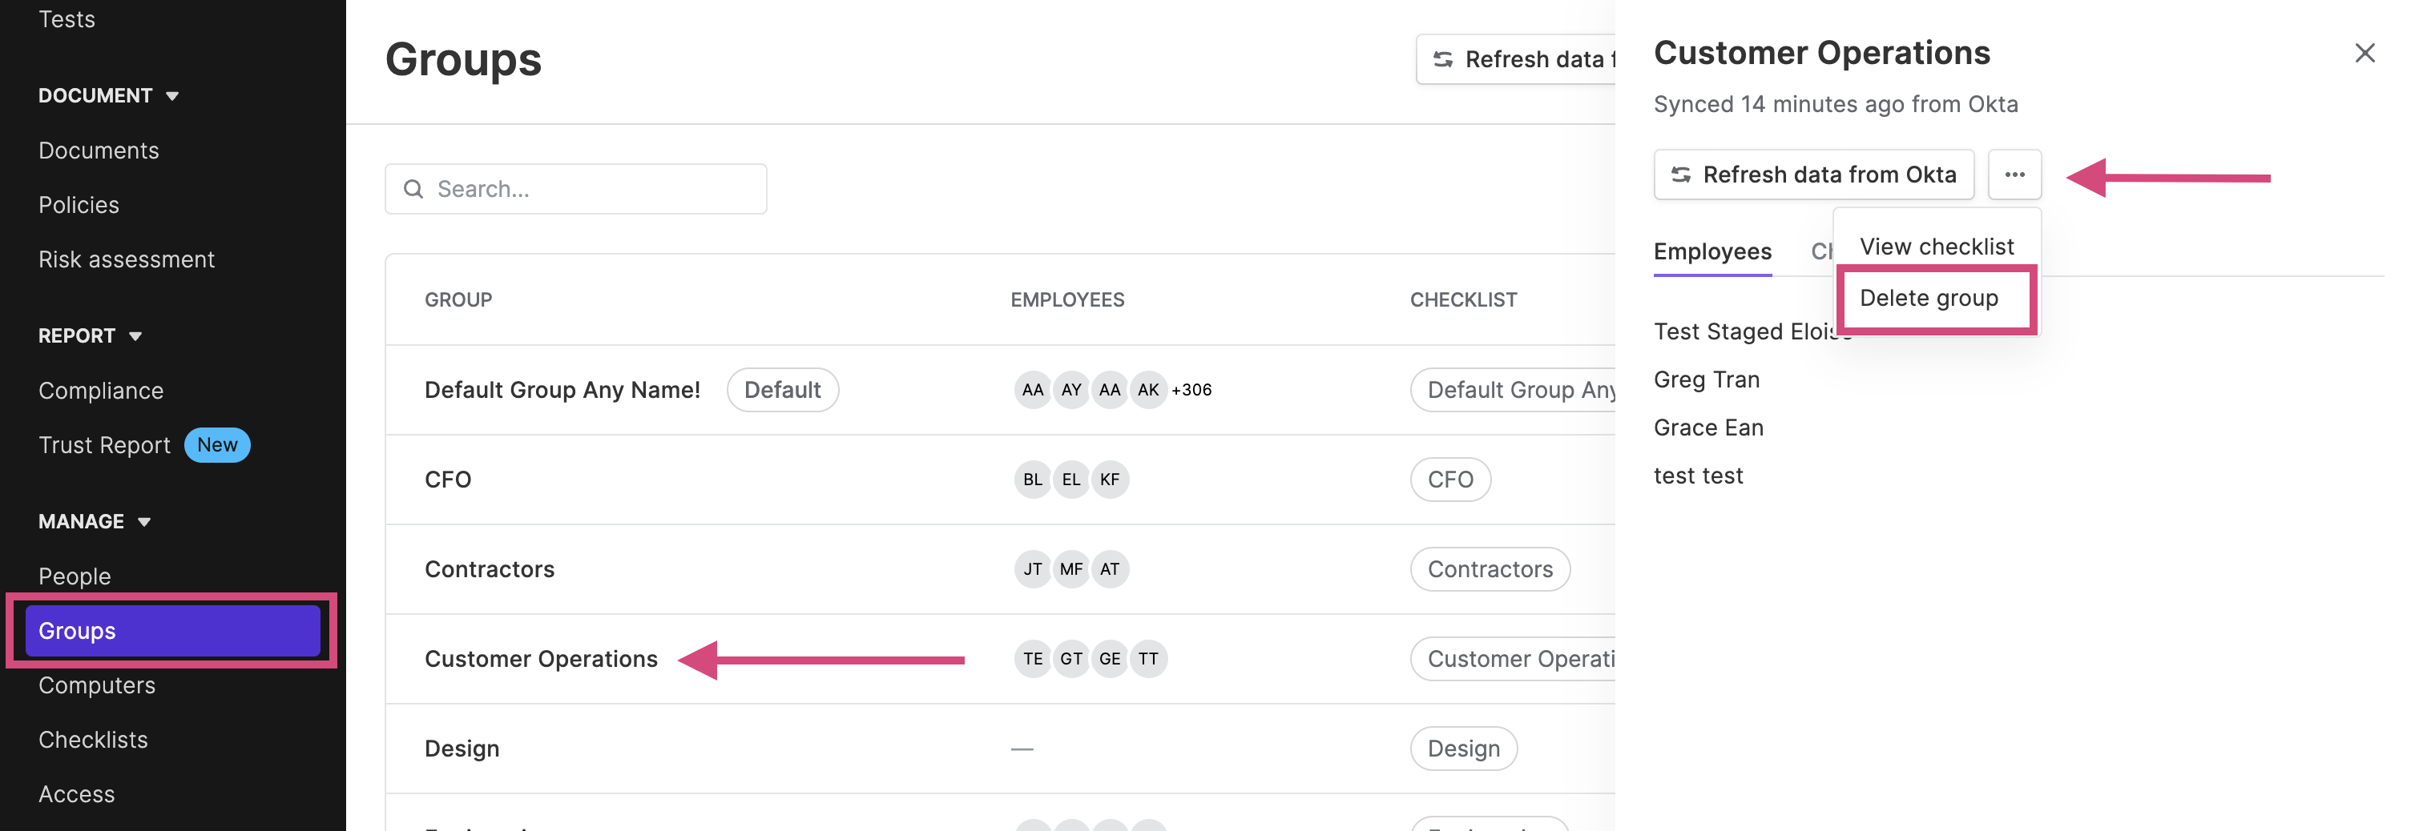Open Documents in the sidebar
Image resolution: width=2415 pixels, height=831 pixels.
coord(99,151)
